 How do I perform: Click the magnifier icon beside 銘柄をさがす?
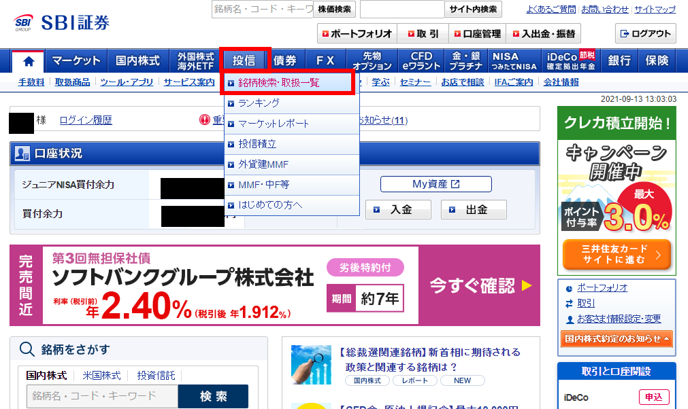coord(27,349)
